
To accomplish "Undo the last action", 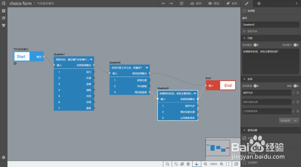I will 163,3.
